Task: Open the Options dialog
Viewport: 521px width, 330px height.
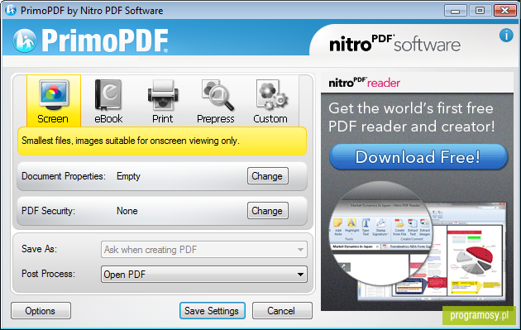Action: [x=41, y=311]
